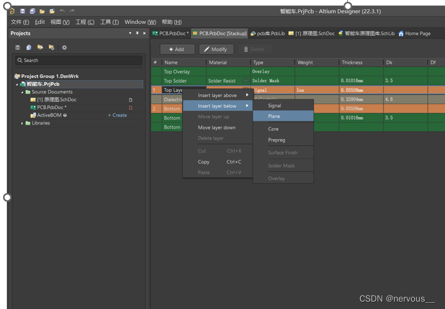Open the Projects panel dropdown arrow
This screenshot has width=445, height=309.
[x=130, y=33]
